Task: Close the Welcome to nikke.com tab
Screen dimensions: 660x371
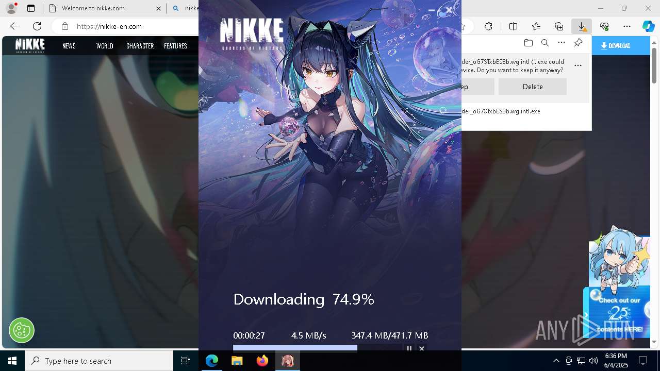Action: pyautogui.click(x=158, y=8)
